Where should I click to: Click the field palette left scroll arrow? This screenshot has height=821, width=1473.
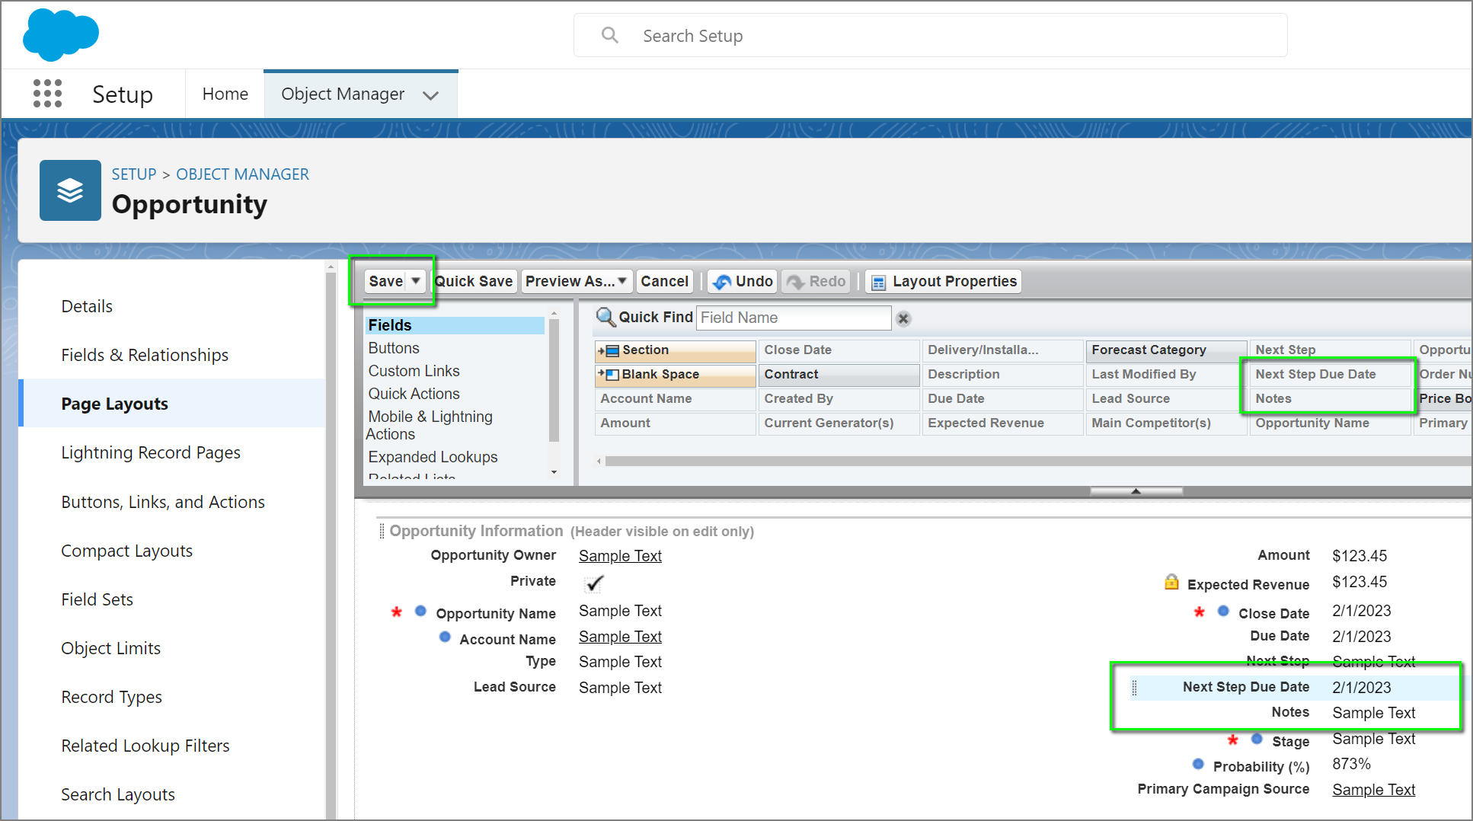[x=599, y=461]
